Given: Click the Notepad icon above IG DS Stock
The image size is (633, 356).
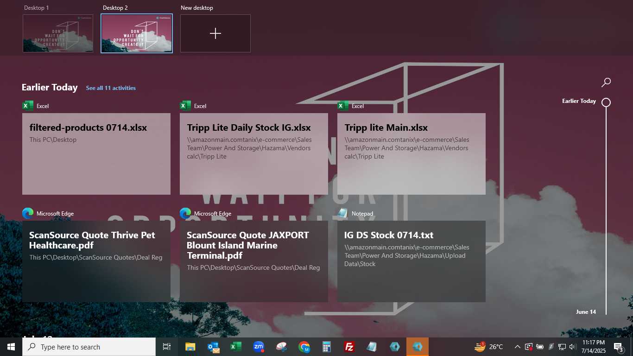Looking at the screenshot, I should tap(343, 213).
